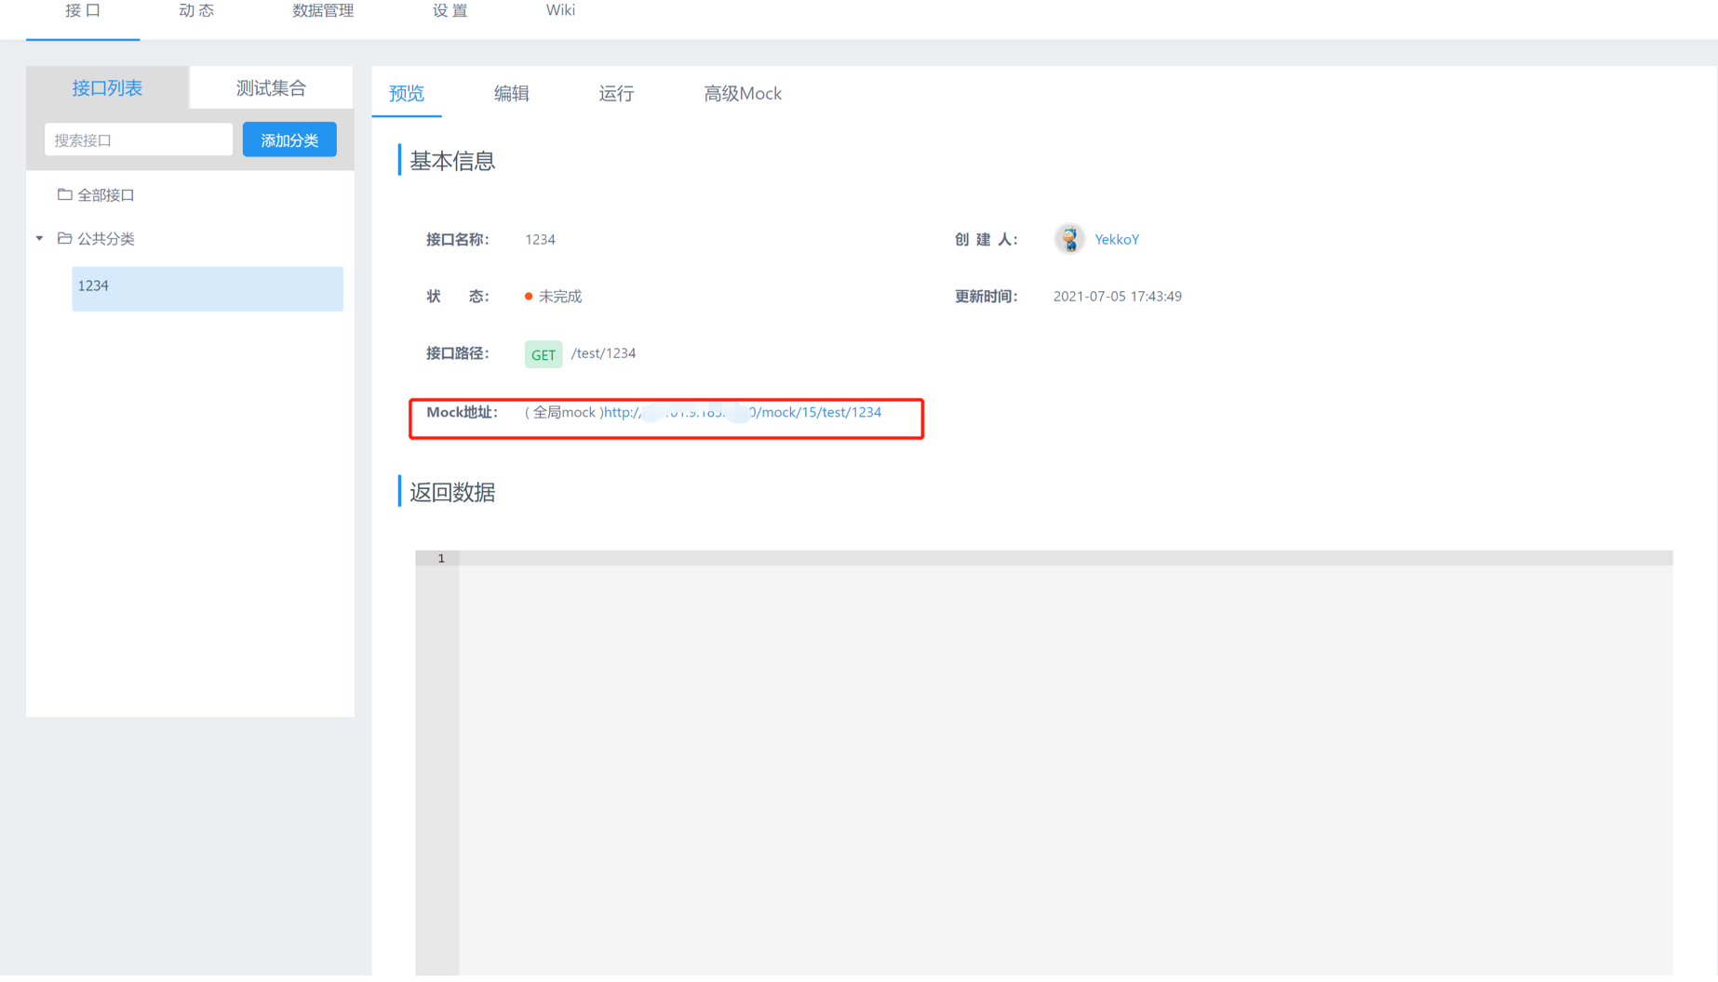This screenshot has height=982, width=1718.
Task: Open the 高级Mock tab
Action: [743, 93]
